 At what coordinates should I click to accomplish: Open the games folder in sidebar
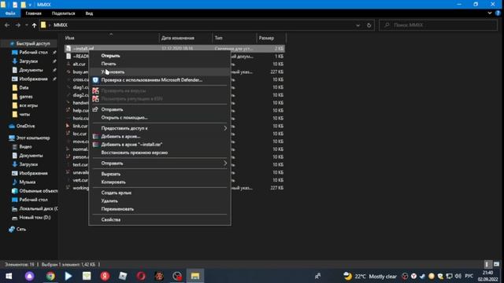[26, 96]
